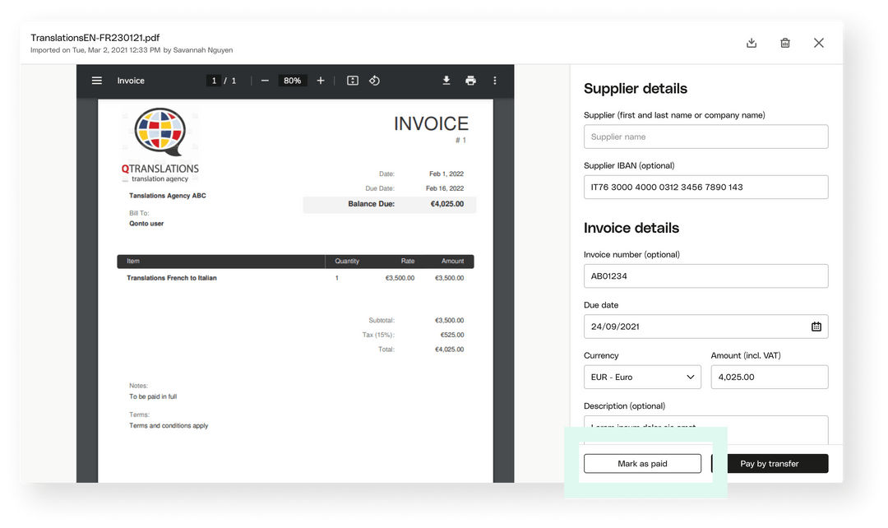Edit the Amount incl. VAT field
888x528 pixels.
coord(769,377)
